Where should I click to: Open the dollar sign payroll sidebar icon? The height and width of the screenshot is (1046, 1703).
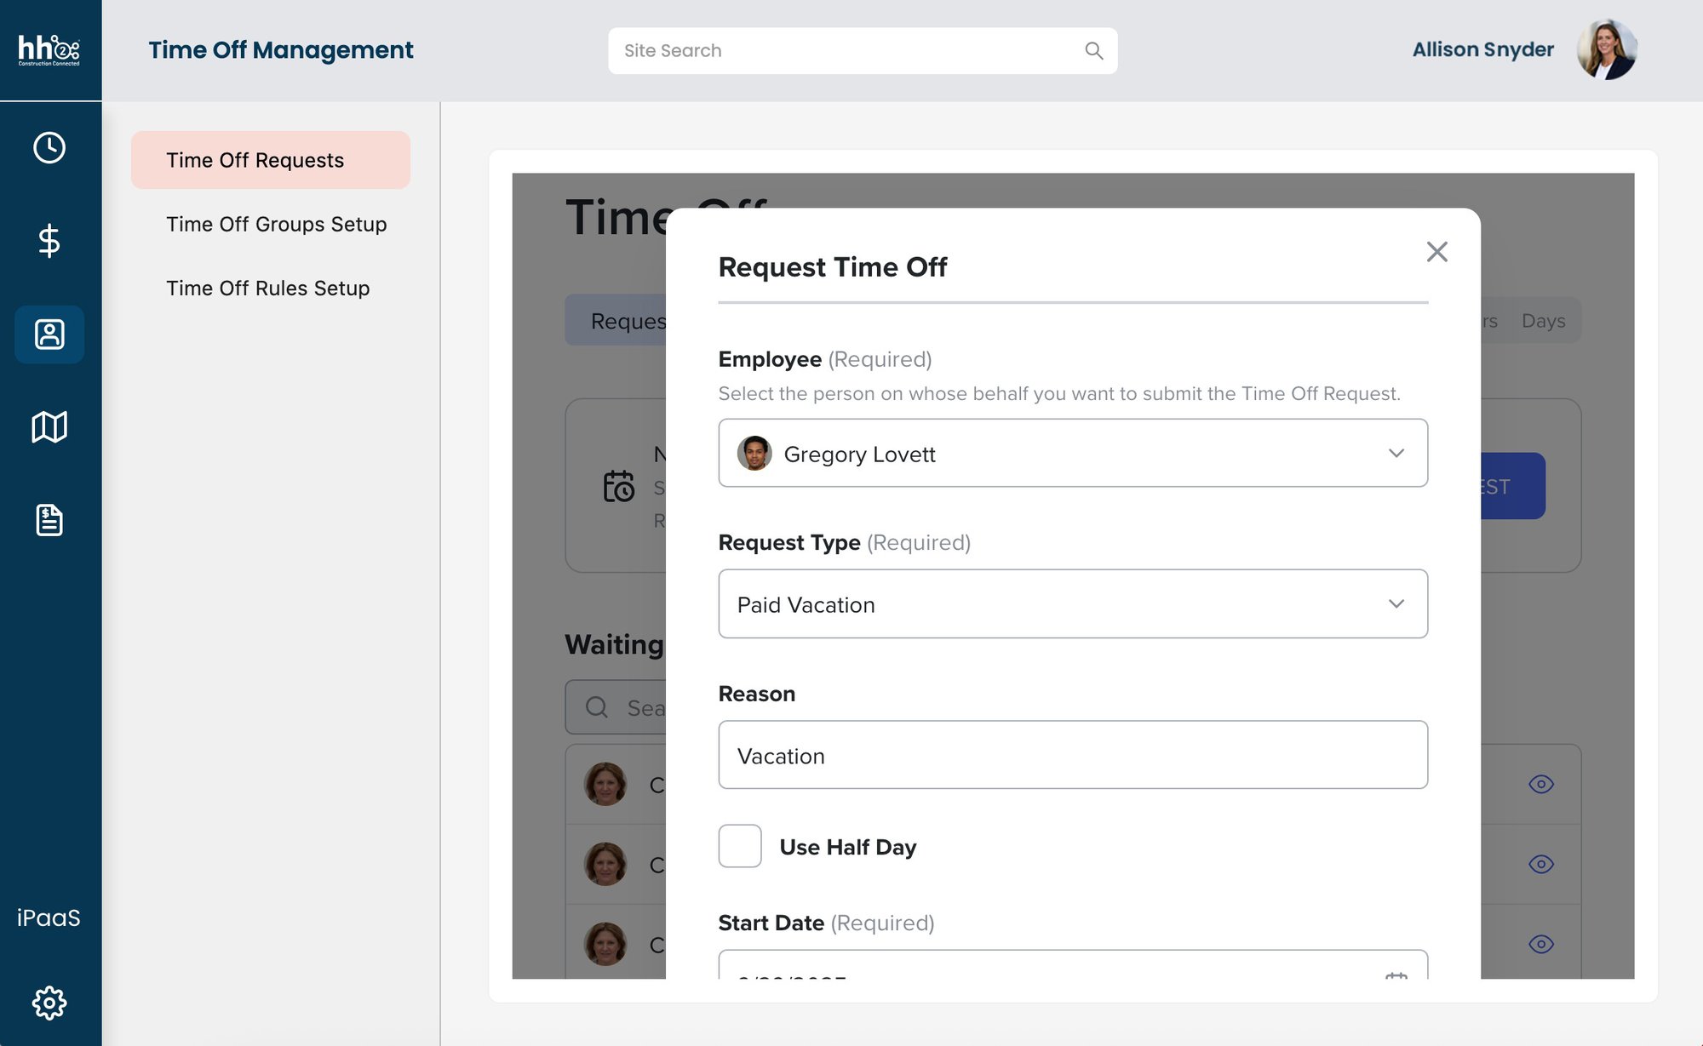coord(49,241)
